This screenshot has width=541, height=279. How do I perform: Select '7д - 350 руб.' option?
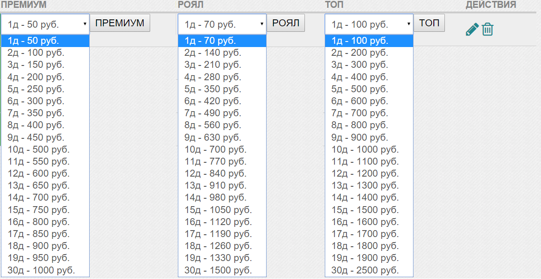tap(45, 113)
